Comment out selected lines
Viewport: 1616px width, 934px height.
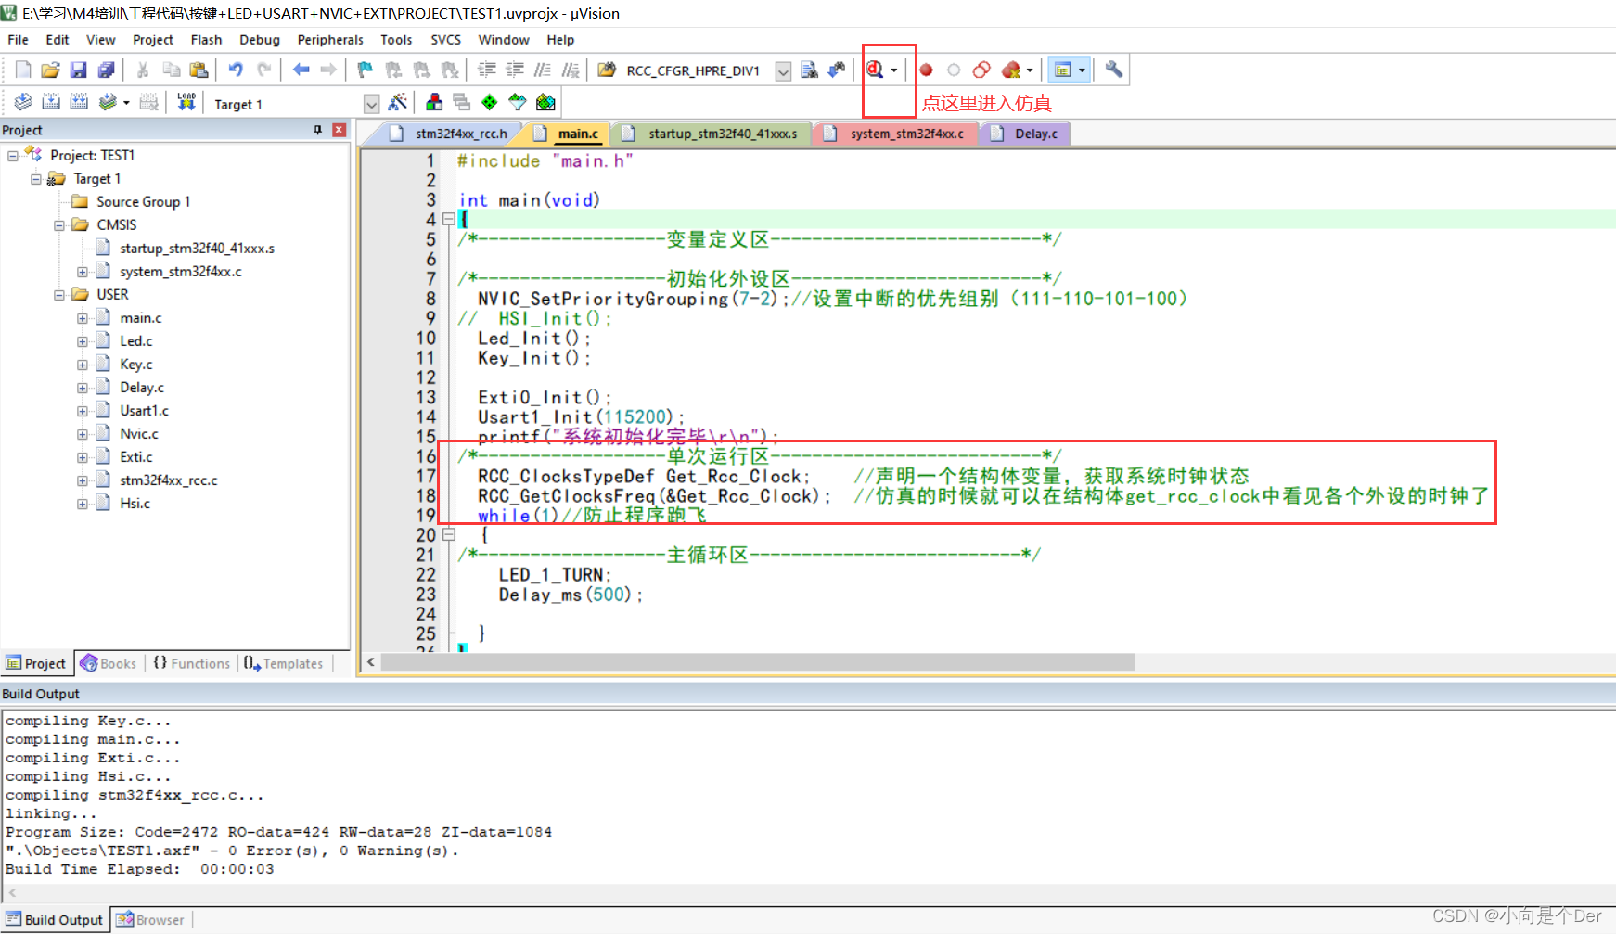click(543, 70)
